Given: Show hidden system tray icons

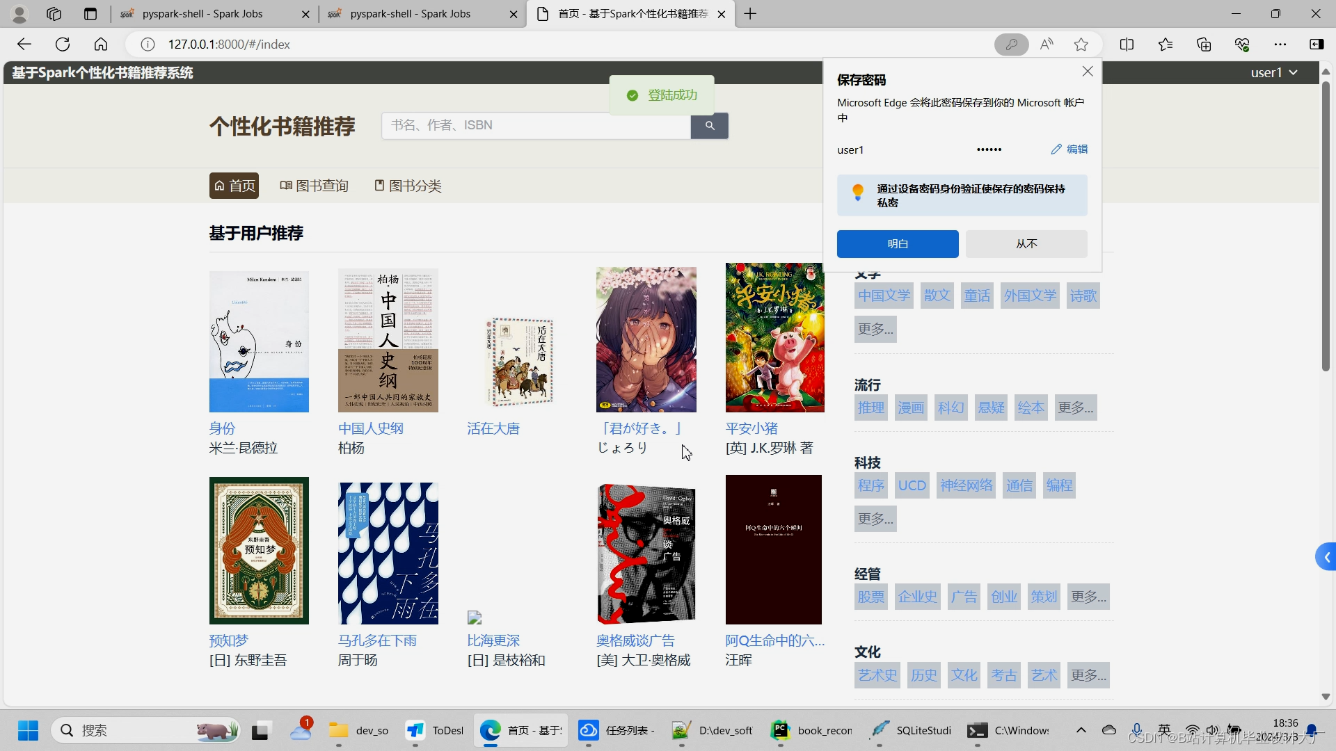Looking at the screenshot, I should click(x=1081, y=730).
